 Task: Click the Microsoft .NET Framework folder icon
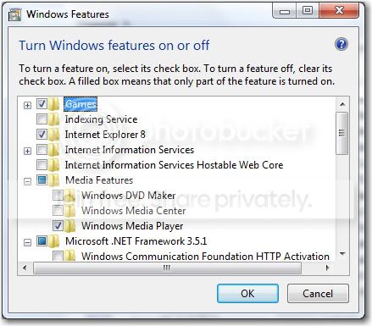53,241
